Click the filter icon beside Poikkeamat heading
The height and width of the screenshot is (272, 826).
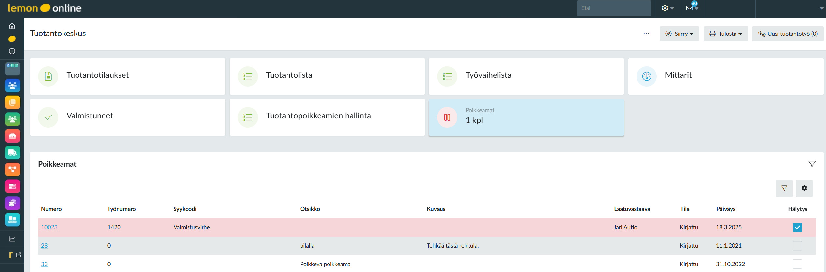coord(812,164)
